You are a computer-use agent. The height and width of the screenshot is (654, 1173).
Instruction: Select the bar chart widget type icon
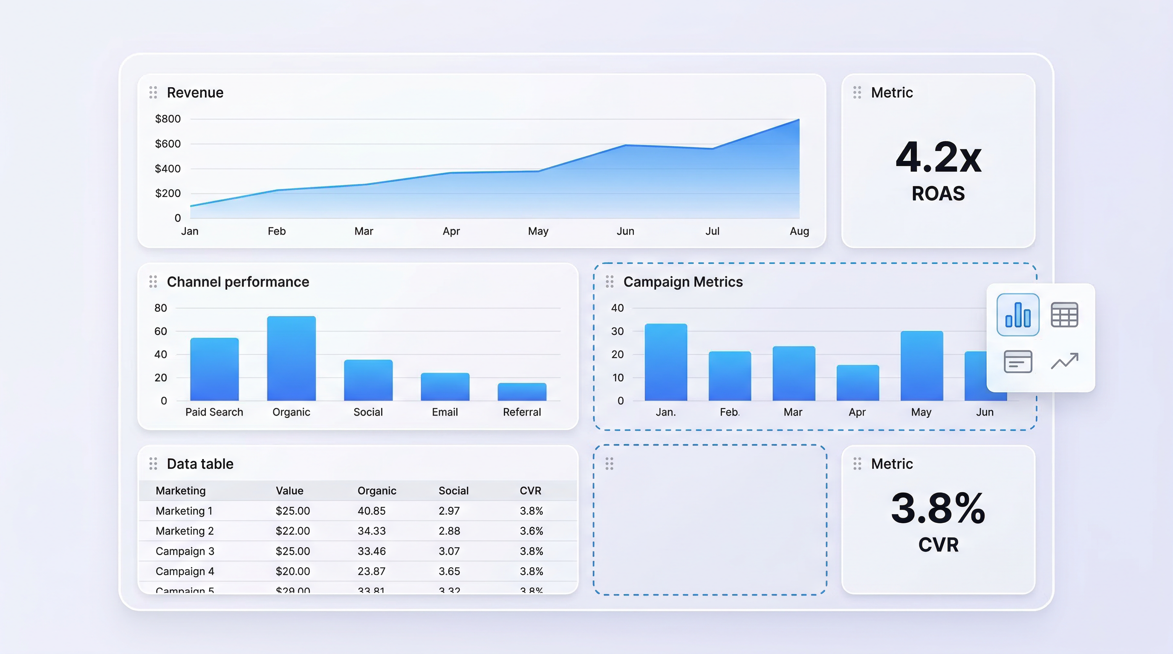(x=1017, y=315)
